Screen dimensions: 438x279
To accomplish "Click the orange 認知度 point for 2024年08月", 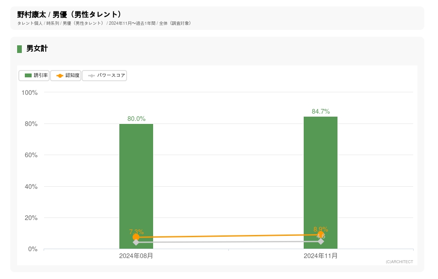I will coord(136,237).
